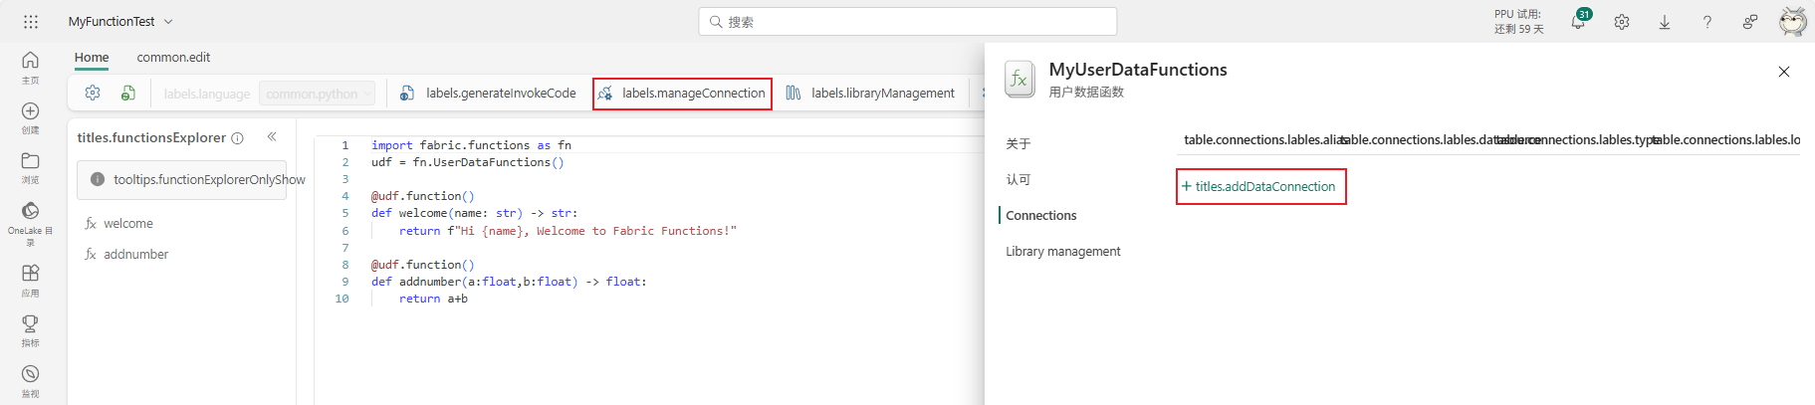Click the info icon beside titles.functionsExplorer
Image resolution: width=1815 pixels, height=405 pixels.
point(237,138)
